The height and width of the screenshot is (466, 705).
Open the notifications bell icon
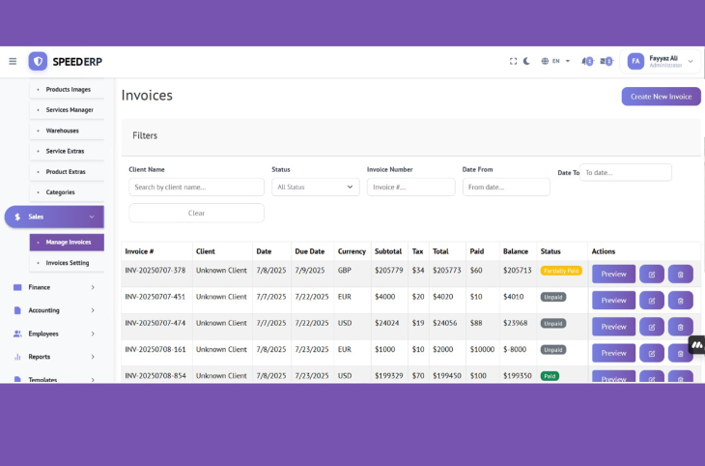(587, 61)
